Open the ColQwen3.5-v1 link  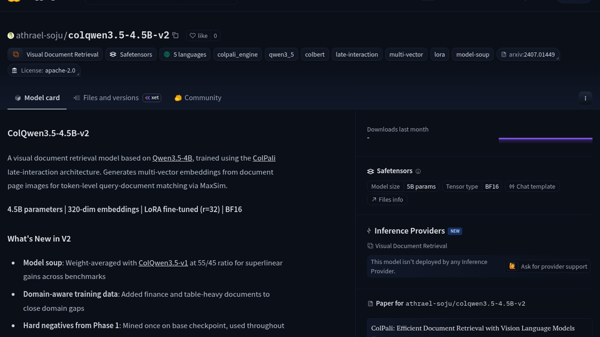pos(163,263)
